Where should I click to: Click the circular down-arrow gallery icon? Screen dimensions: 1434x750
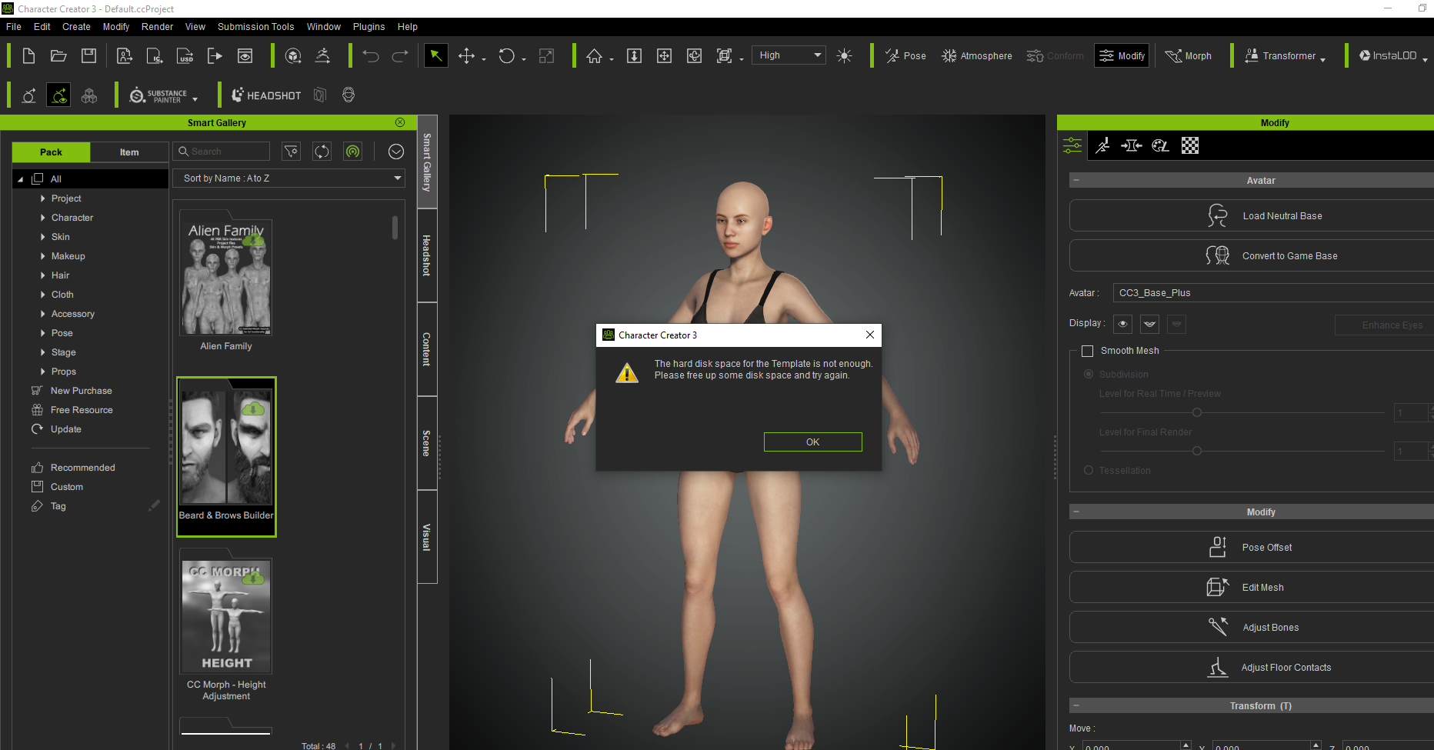coord(396,152)
